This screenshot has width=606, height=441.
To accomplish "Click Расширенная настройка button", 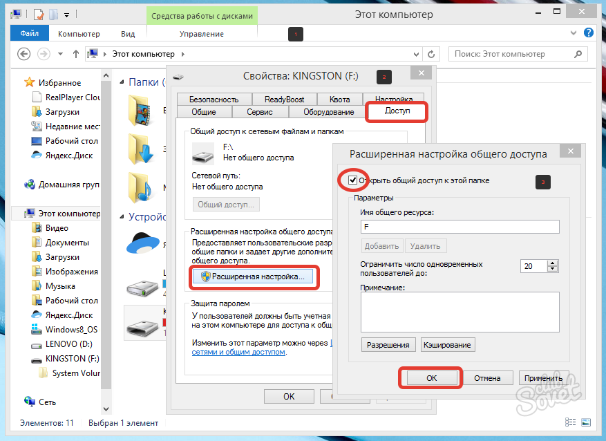I will coord(253,276).
